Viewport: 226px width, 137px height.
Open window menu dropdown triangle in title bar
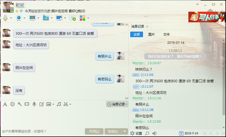pyautogui.click(x=197, y=5)
